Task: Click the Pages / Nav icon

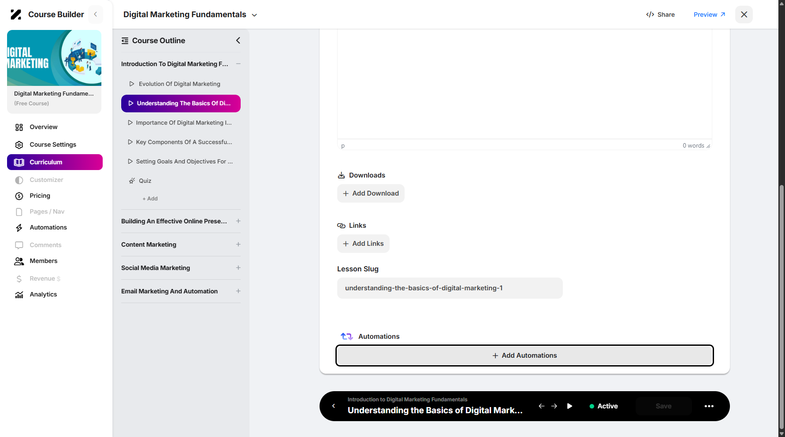Action: [x=19, y=212]
